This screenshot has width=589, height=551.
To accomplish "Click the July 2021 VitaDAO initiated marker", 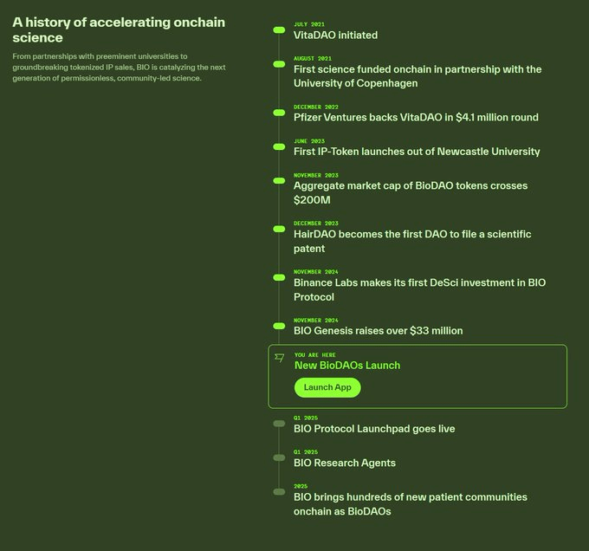I will point(279,29).
